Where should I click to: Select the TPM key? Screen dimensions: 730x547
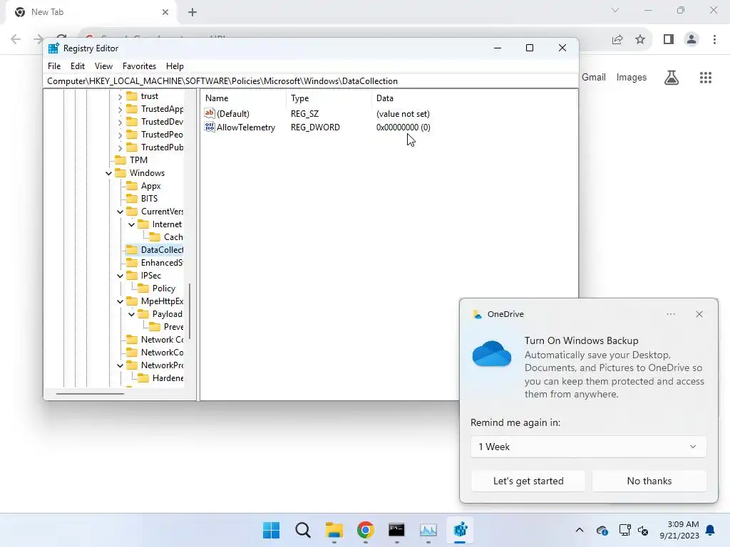click(x=138, y=160)
